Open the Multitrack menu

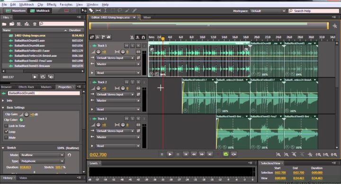[x=27, y=4]
